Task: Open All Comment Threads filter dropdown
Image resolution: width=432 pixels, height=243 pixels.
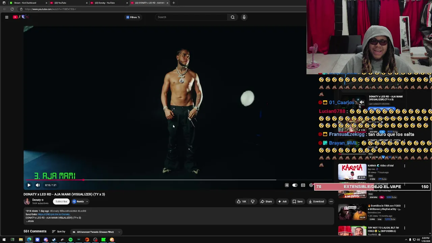Action: click(x=96, y=232)
